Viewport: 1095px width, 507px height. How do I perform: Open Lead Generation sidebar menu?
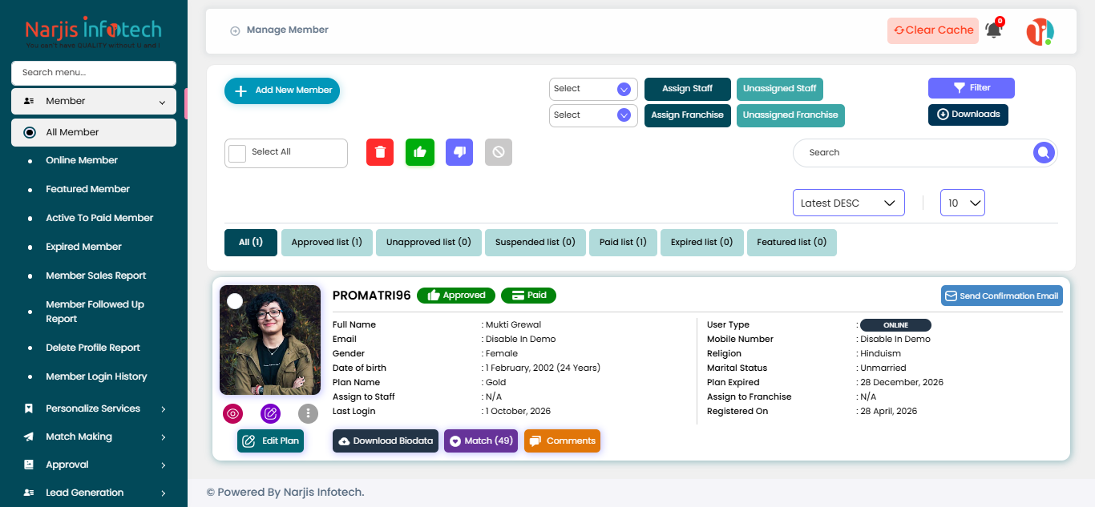click(x=94, y=493)
